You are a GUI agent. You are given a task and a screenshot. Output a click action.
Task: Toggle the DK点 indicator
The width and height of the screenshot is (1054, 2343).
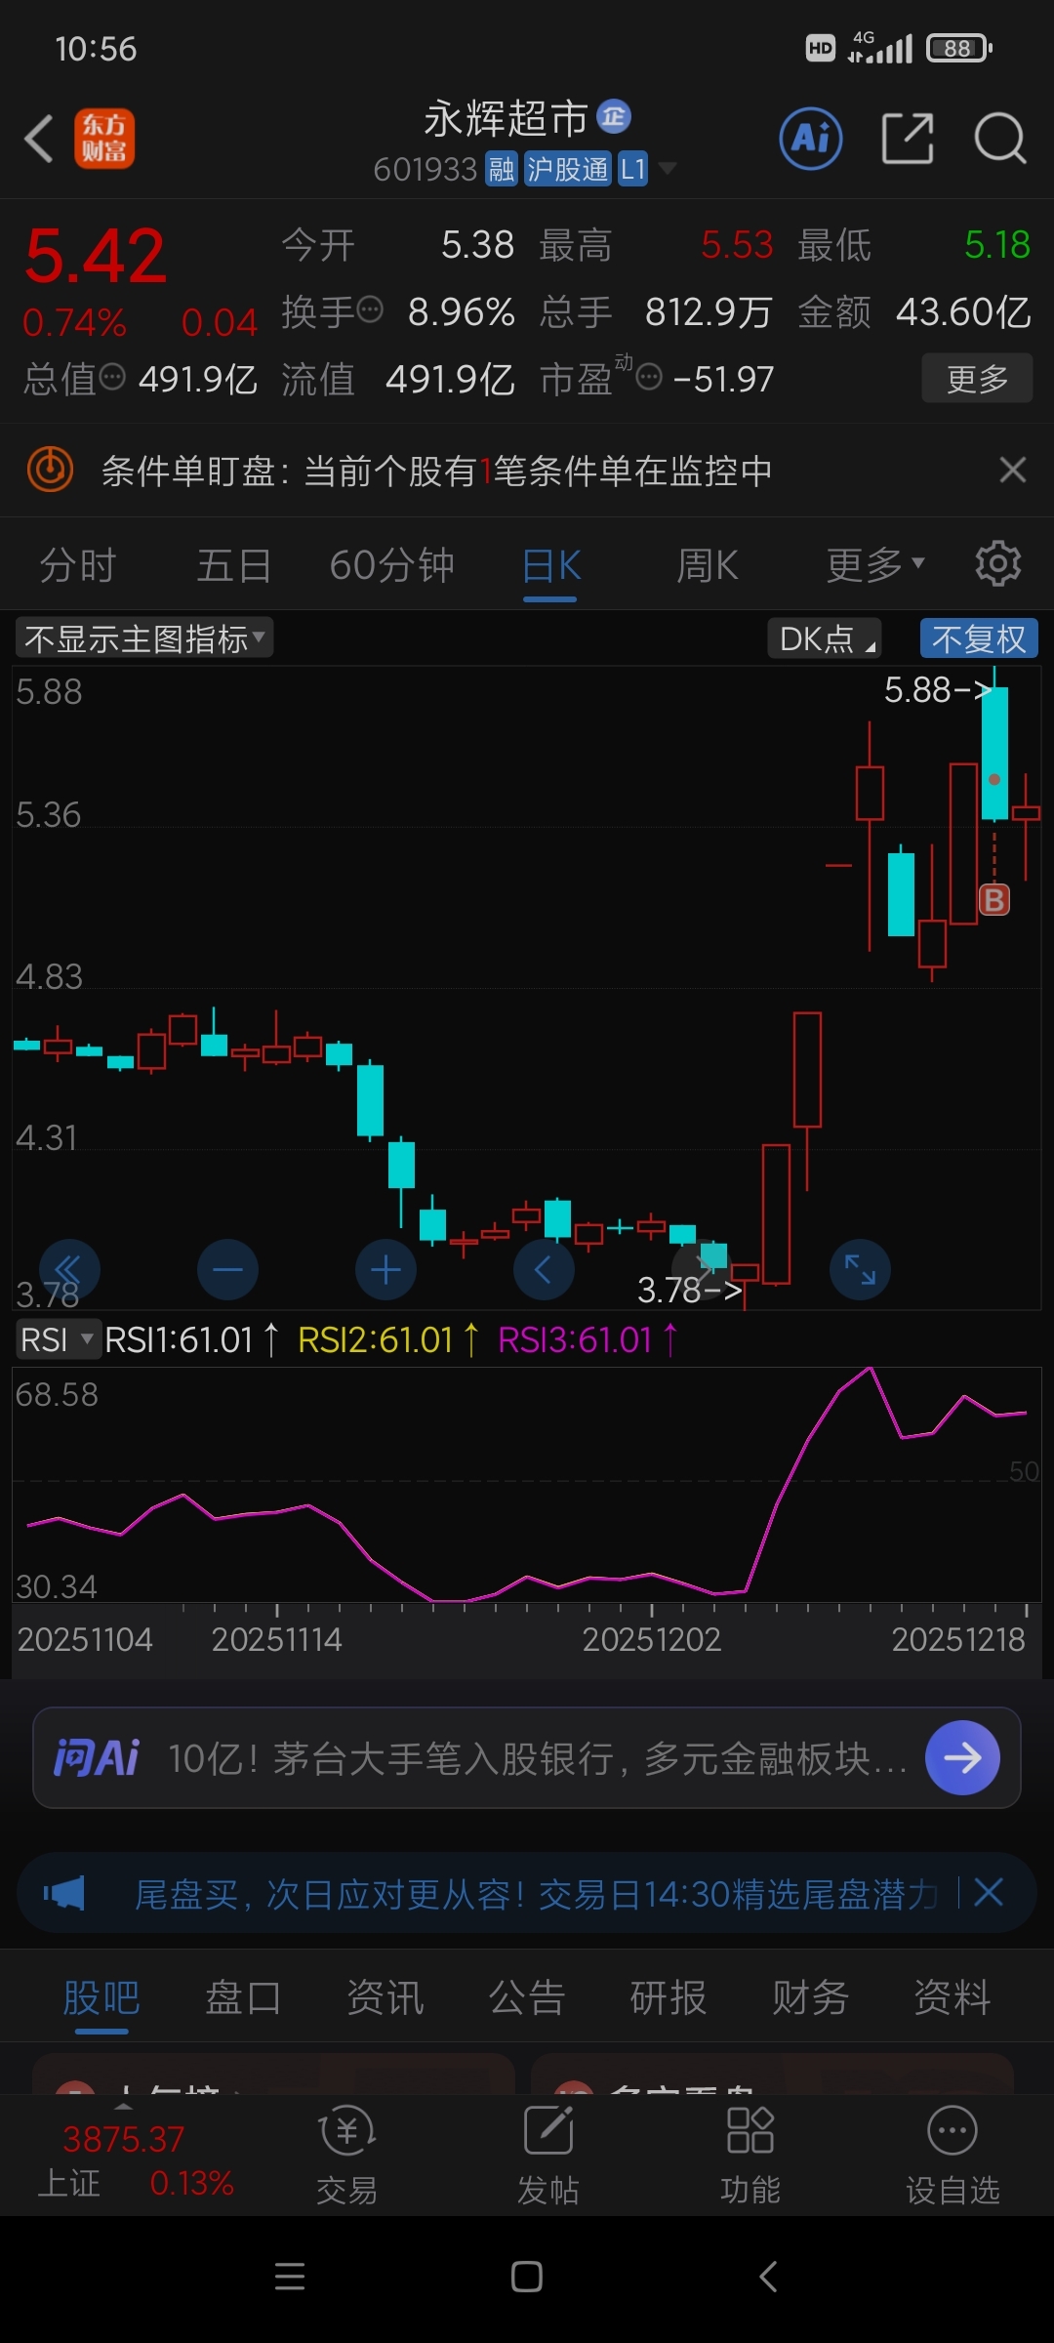[x=825, y=638]
